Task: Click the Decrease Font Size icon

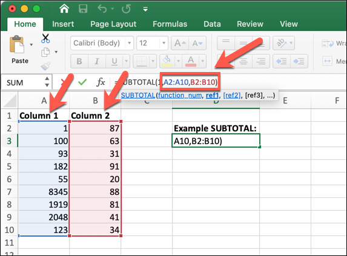Action: tap(197, 43)
